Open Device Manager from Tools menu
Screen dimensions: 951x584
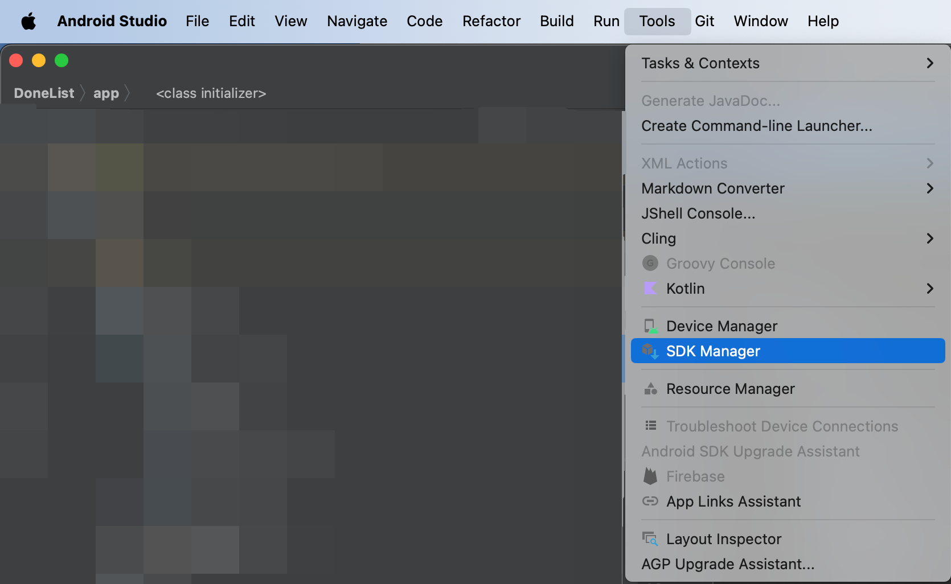click(x=788, y=326)
